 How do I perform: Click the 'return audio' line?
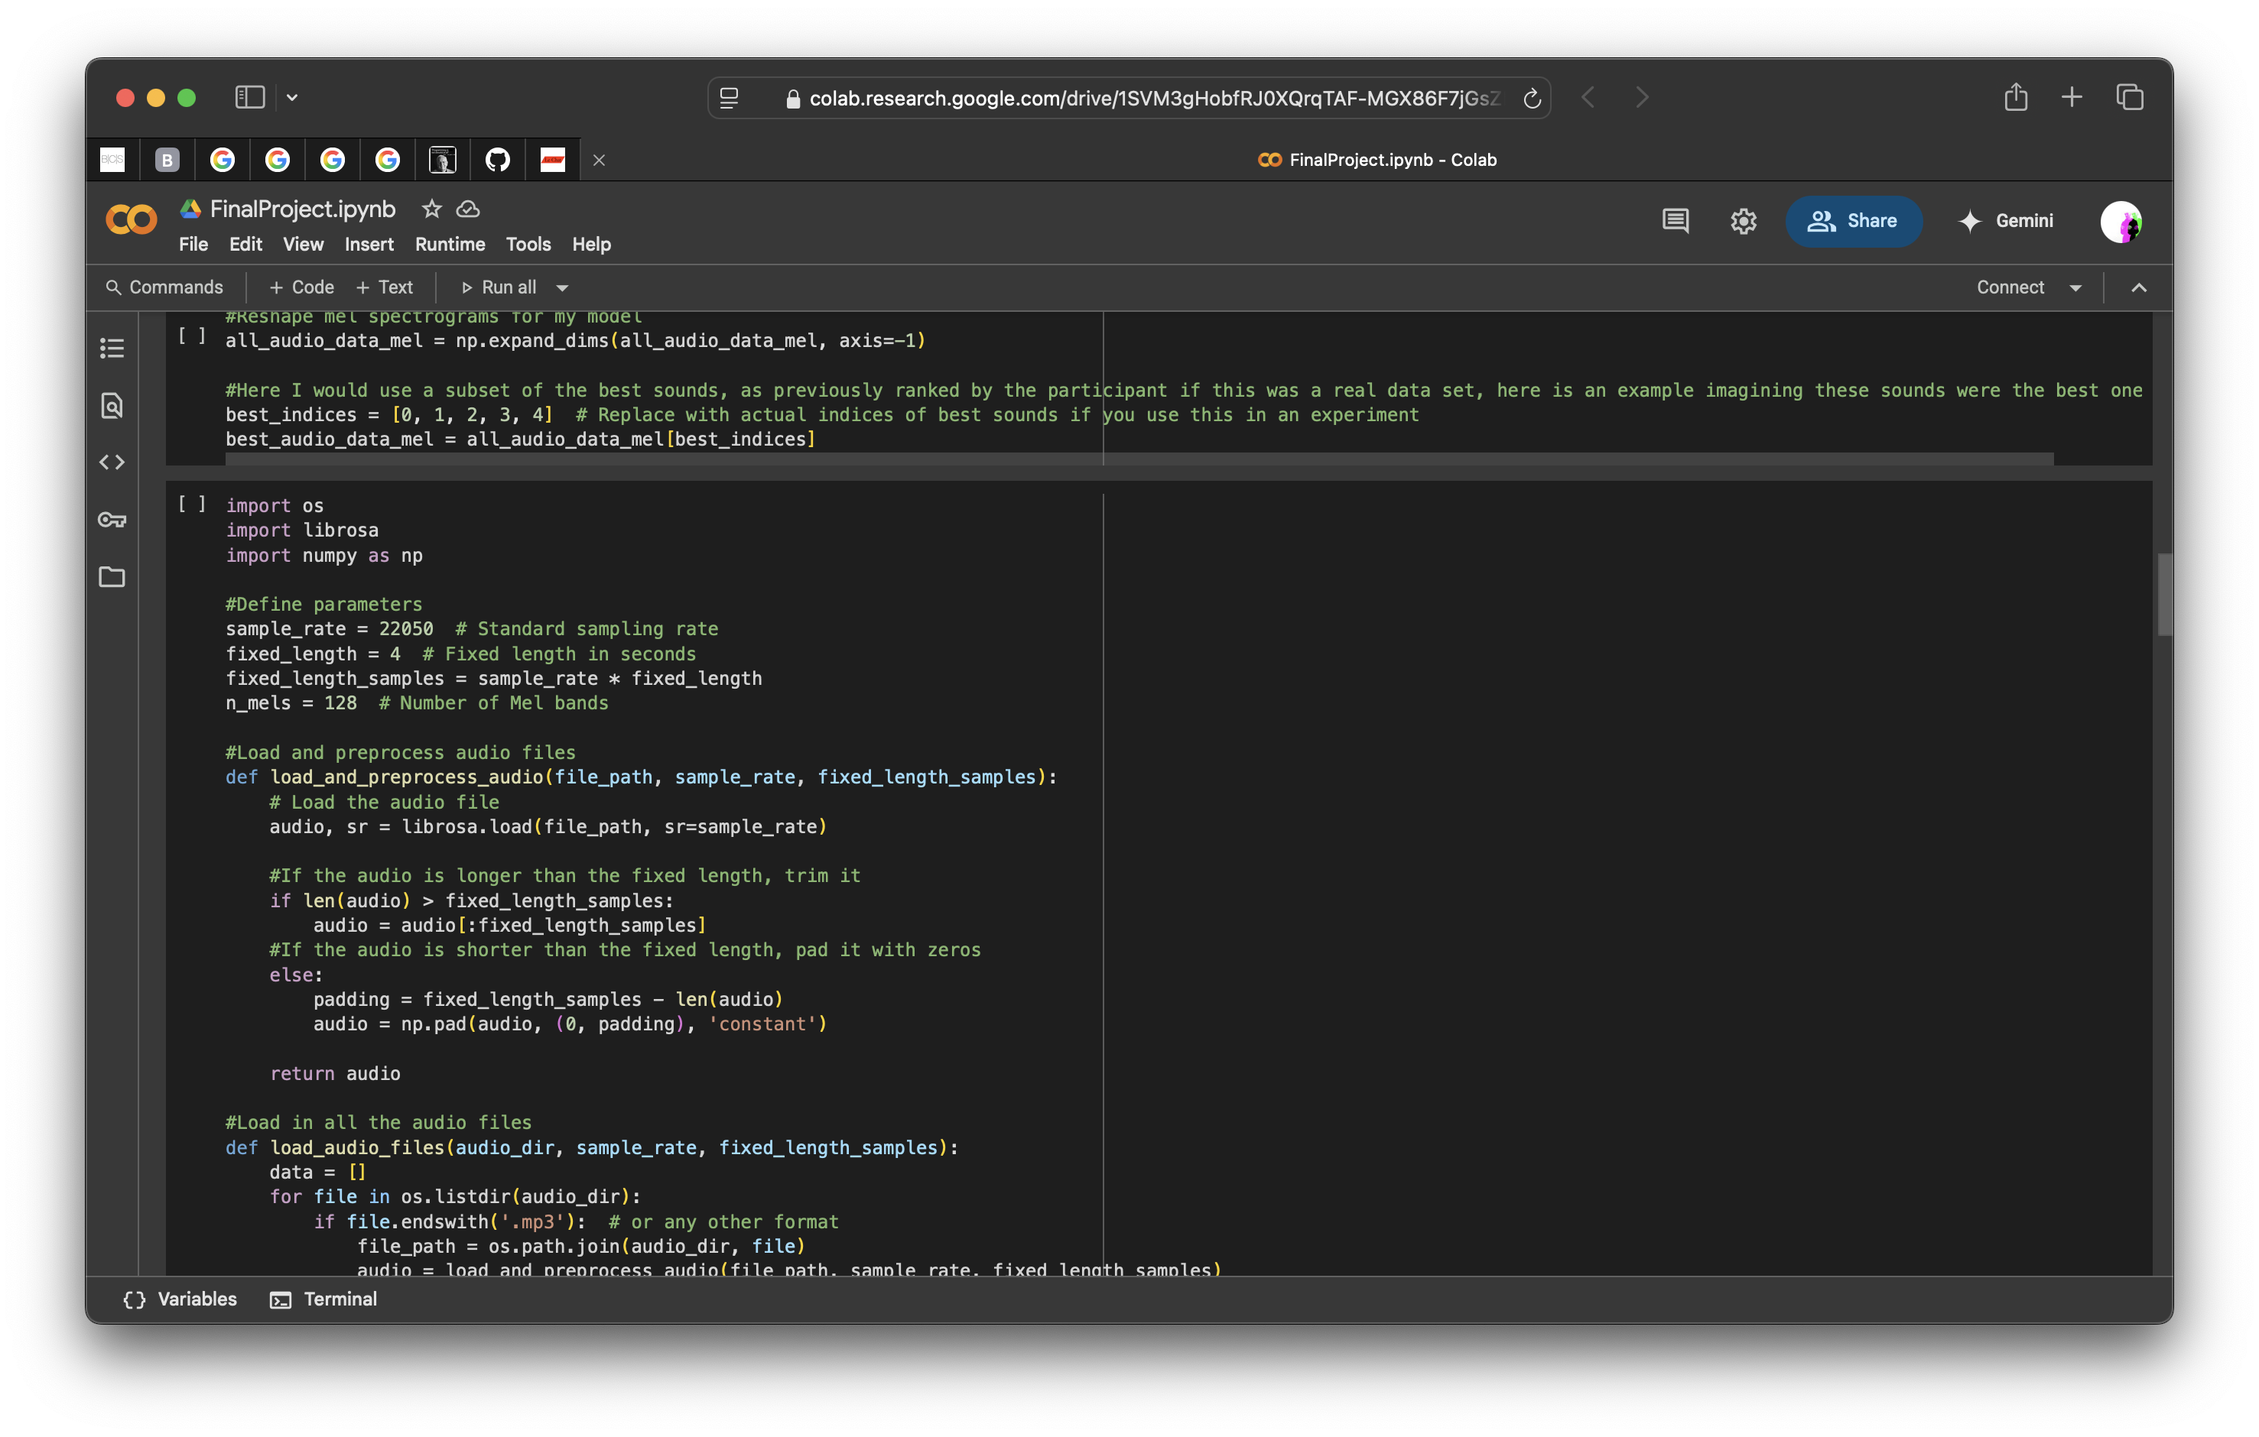coord(335,1073)
